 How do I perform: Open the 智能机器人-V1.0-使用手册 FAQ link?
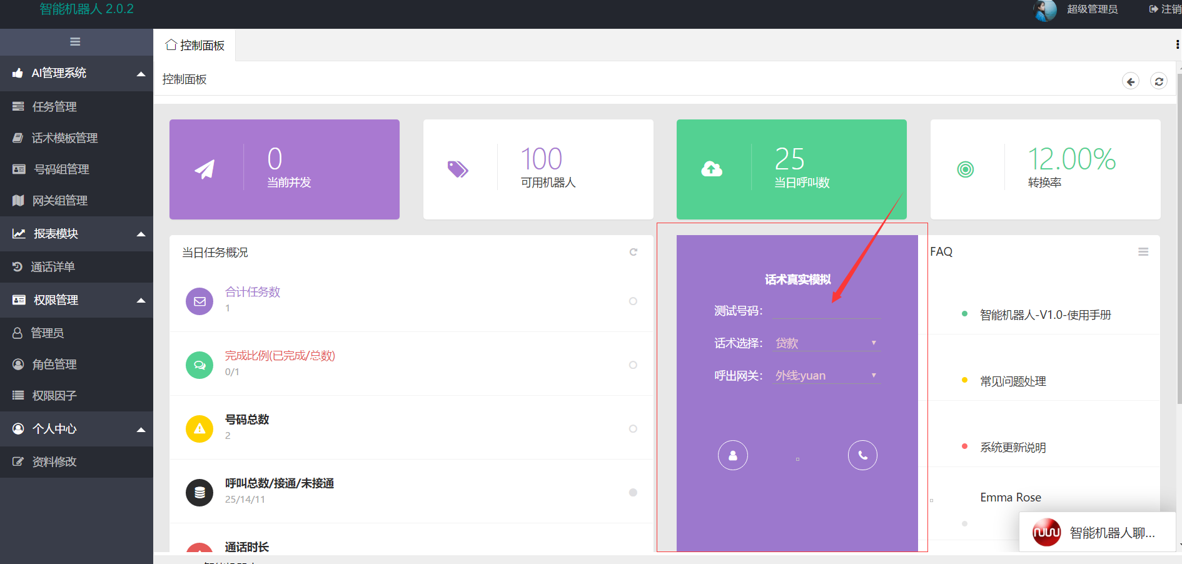click(x=1045, y=315)
